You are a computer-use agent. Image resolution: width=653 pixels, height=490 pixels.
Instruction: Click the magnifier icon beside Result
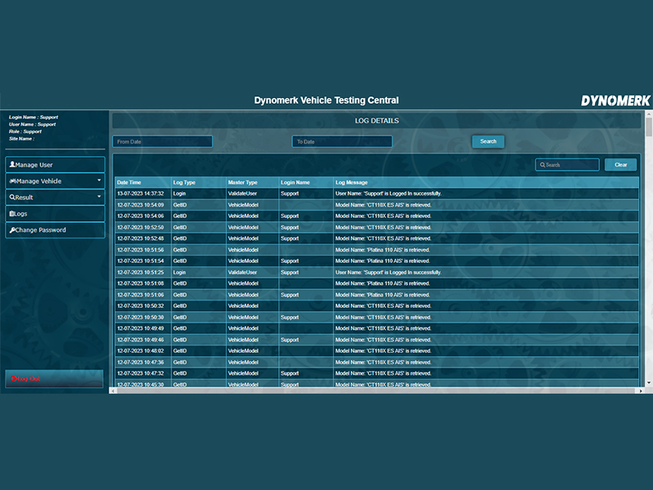click(x=12, y=198)
